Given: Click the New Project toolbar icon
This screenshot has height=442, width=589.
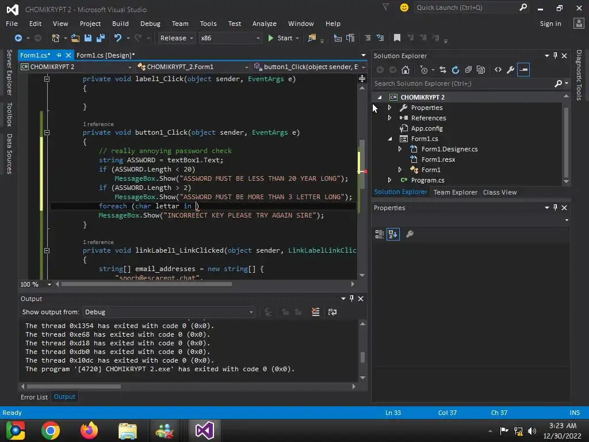Looking at the screenshot, I should [56, 38].
